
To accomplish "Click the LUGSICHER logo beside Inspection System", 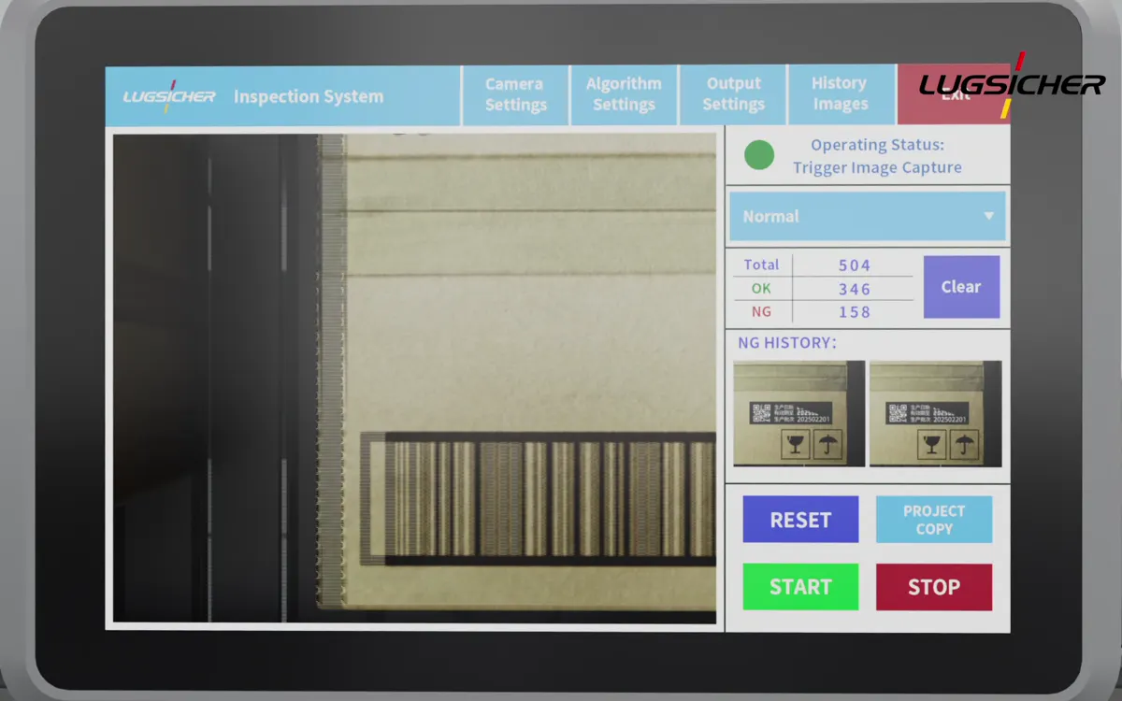I will [x=169, y=96].
